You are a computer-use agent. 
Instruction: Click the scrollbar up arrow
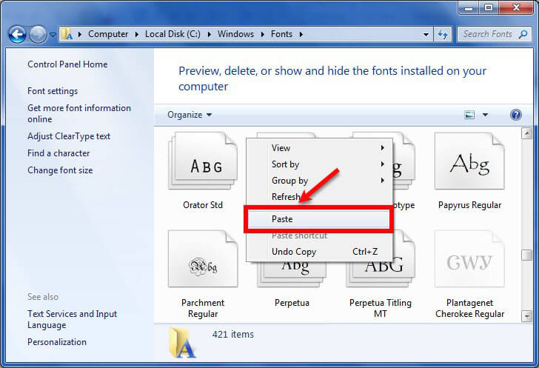pyautogui.click(x=526, y=133)
